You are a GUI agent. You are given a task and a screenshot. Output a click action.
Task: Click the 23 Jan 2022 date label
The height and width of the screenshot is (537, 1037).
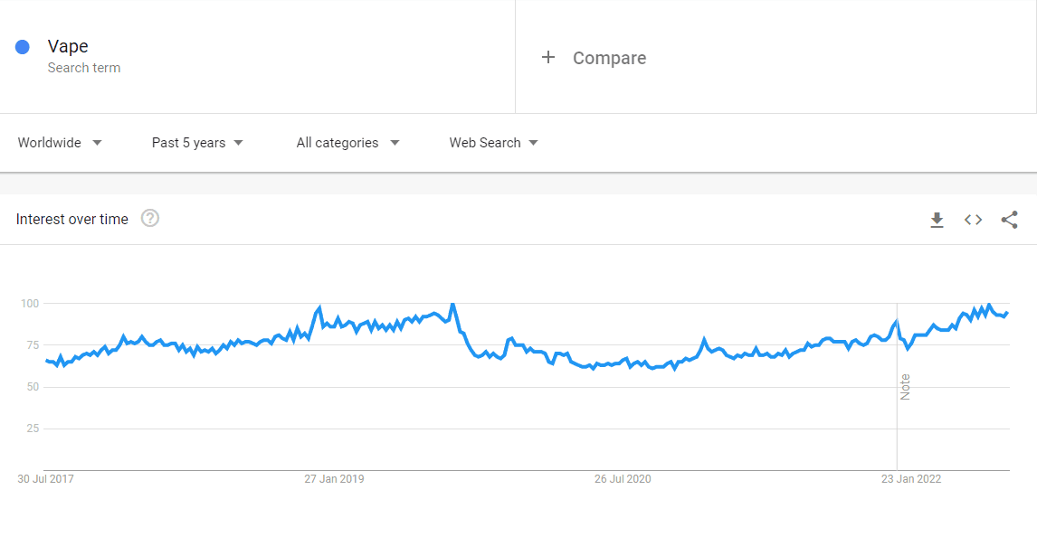click(x=910, y=479)
